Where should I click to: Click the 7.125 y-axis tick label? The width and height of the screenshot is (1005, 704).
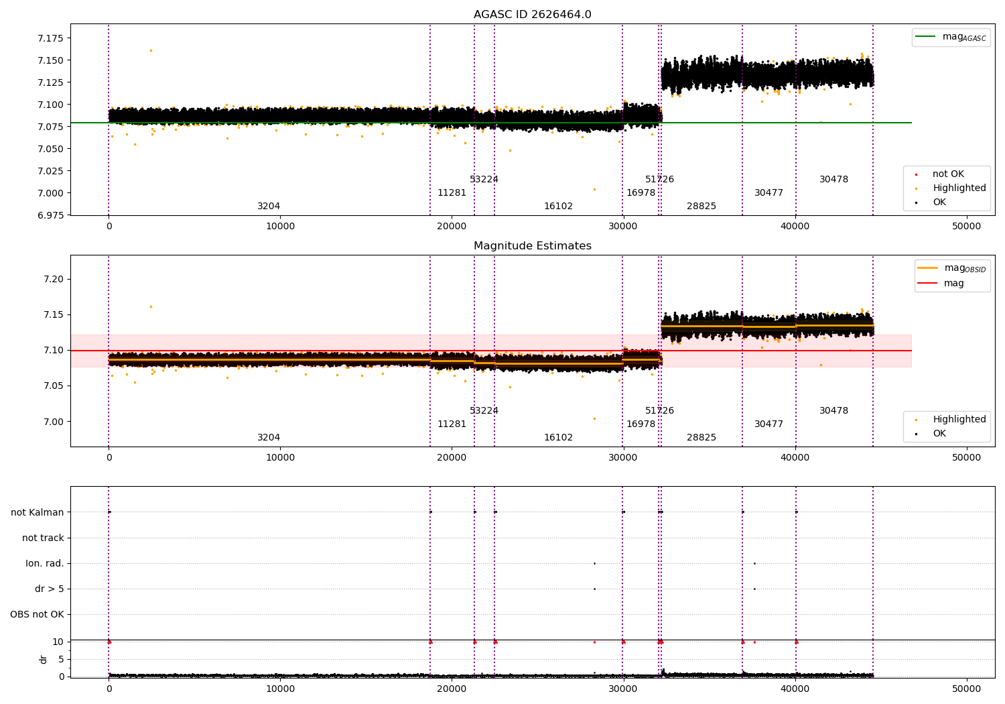pyautogui.click(x=50, y=82)
